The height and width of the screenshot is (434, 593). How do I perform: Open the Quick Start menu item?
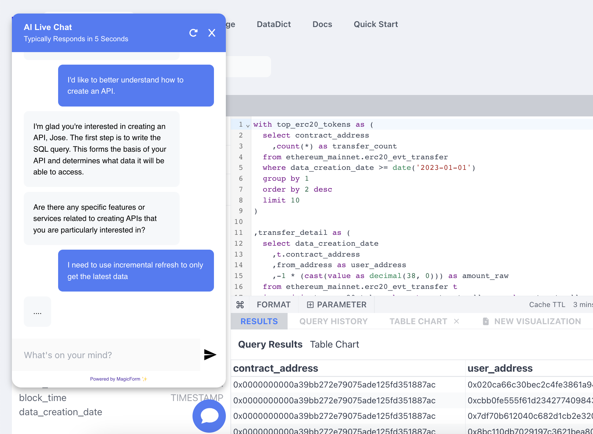pos(376,24)
